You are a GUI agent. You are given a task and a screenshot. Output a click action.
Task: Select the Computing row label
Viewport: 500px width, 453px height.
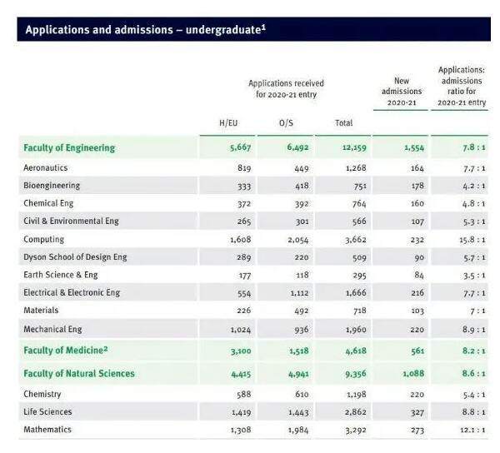pyautogui.click(x=45, y=239)
